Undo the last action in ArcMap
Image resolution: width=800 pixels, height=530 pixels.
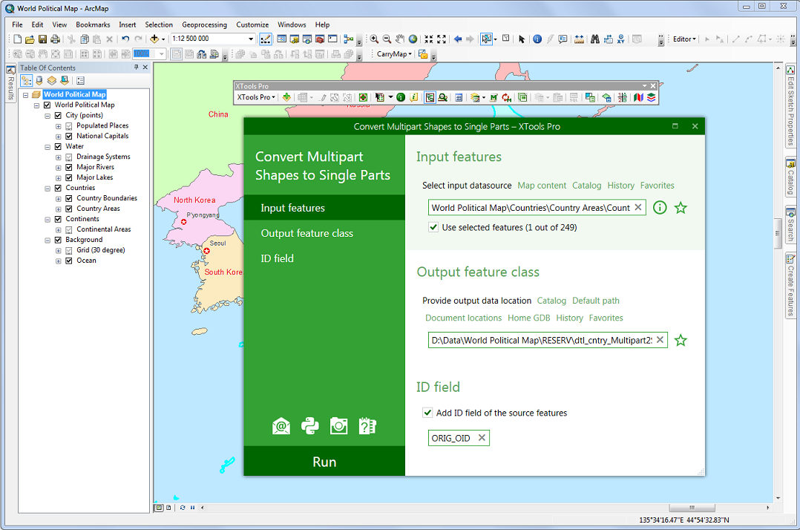tap(125, 39)
